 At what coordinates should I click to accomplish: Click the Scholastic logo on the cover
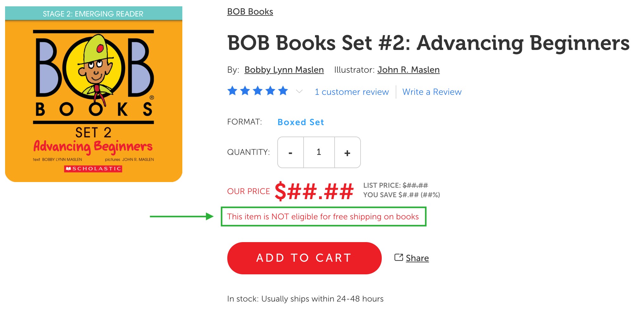click(93, 169)
